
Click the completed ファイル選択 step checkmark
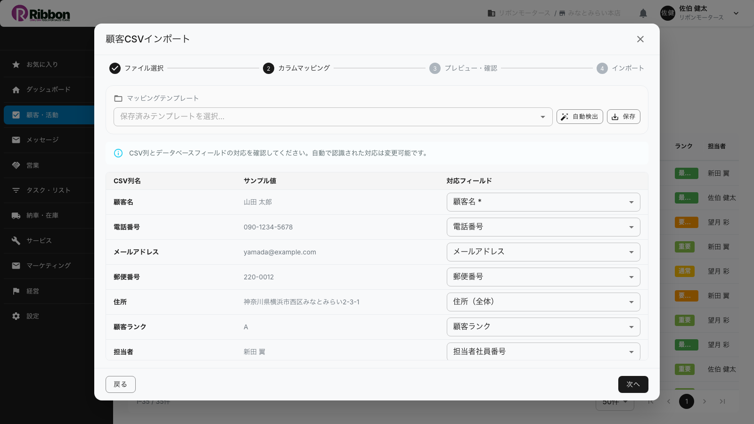[x=115, y=68]
